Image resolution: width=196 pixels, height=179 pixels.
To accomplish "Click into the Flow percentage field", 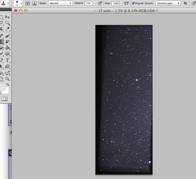I will 116,3.
